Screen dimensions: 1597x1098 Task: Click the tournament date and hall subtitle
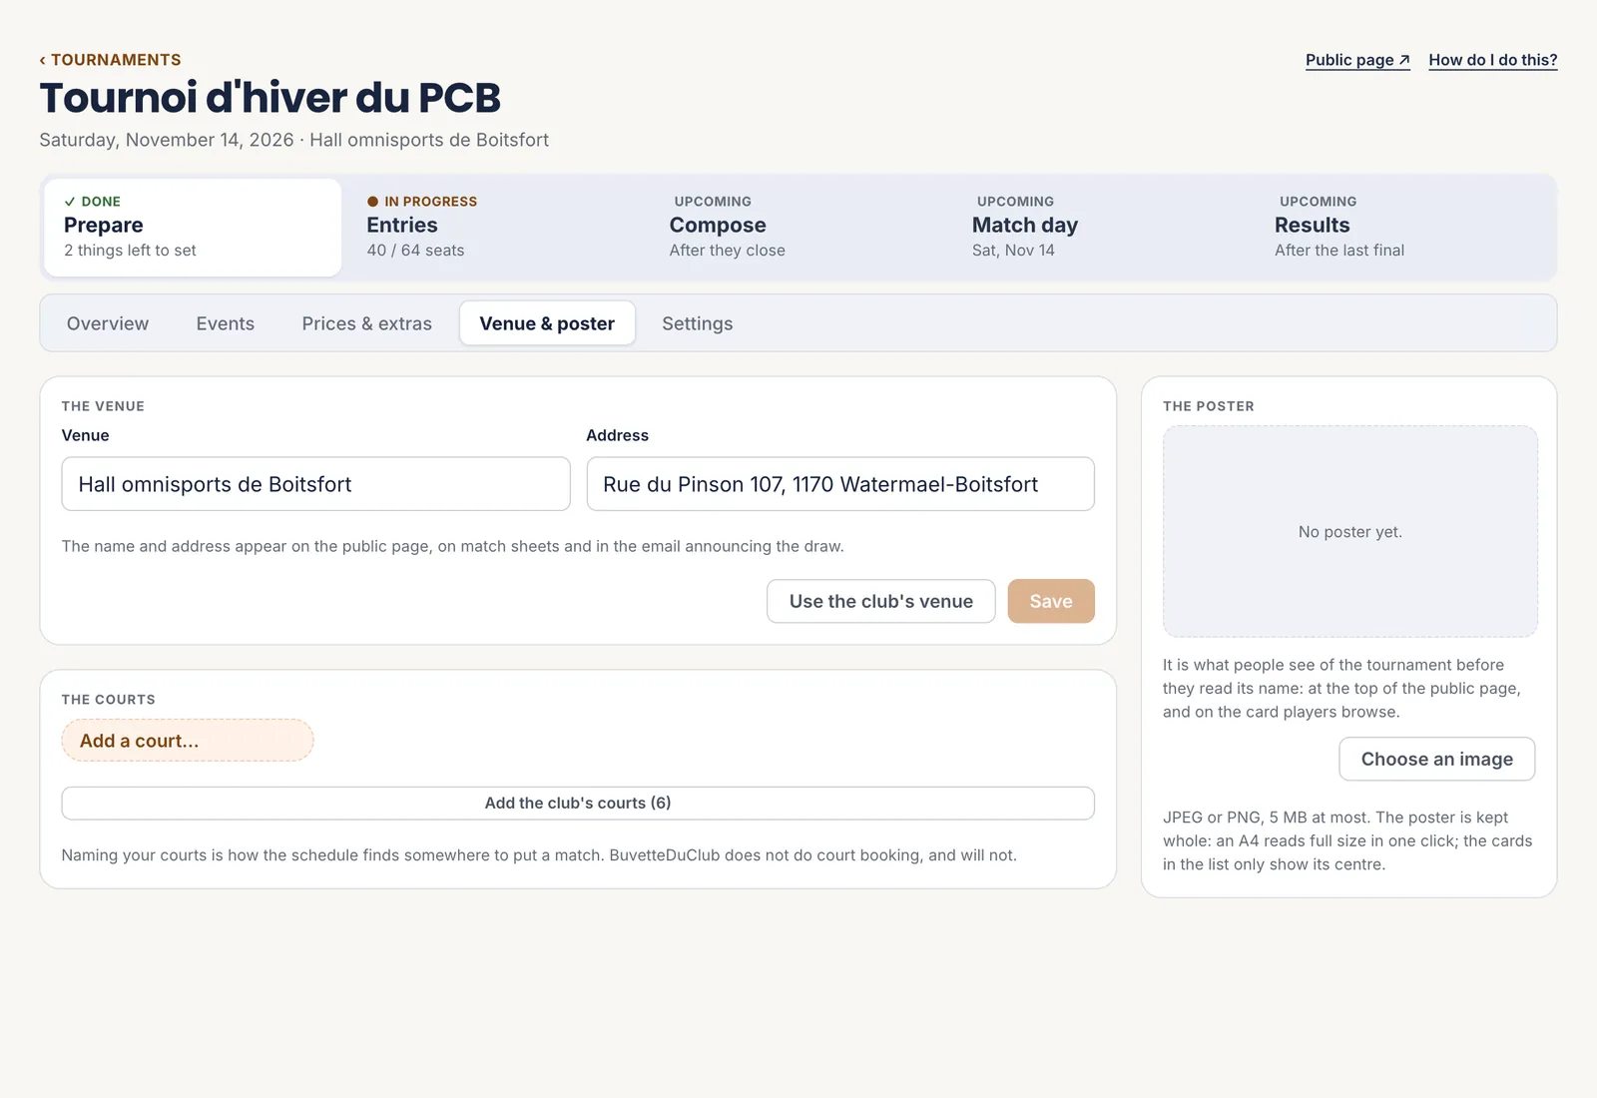point(294,140)
